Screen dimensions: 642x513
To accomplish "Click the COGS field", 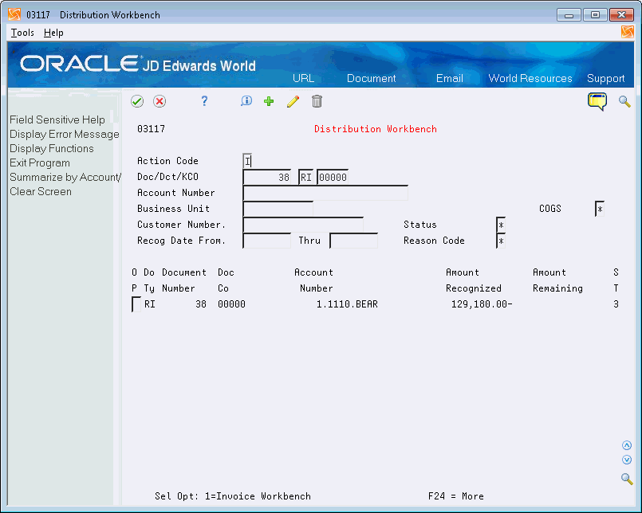I will click(600, 209).
